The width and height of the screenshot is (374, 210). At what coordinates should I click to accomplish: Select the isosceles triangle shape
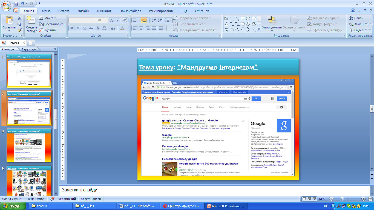(226, 24)
